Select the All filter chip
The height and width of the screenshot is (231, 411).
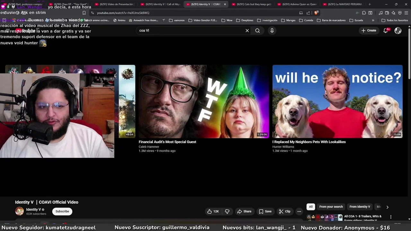[311, 207]
